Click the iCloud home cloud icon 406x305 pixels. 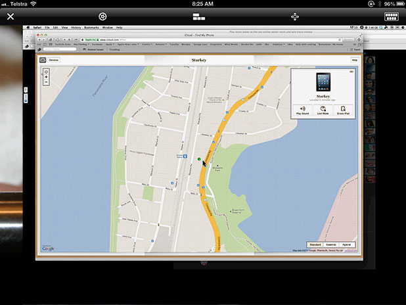(43, 60)
